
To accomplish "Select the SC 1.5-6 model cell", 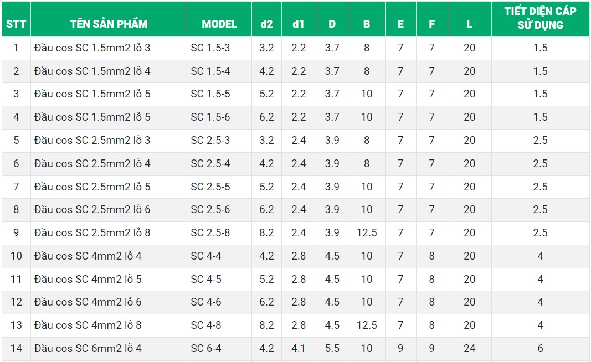I will 210,117.
